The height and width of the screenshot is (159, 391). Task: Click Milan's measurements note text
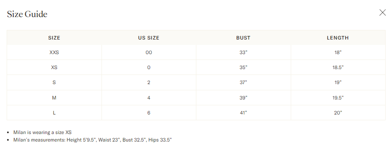coord(92,140)
